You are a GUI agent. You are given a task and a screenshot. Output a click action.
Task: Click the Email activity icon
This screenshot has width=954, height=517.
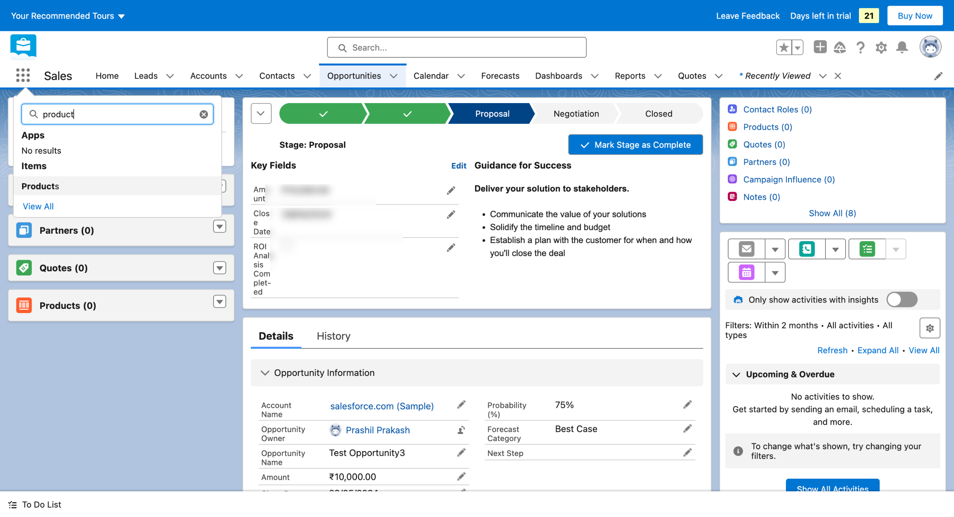tap(746, 249)
